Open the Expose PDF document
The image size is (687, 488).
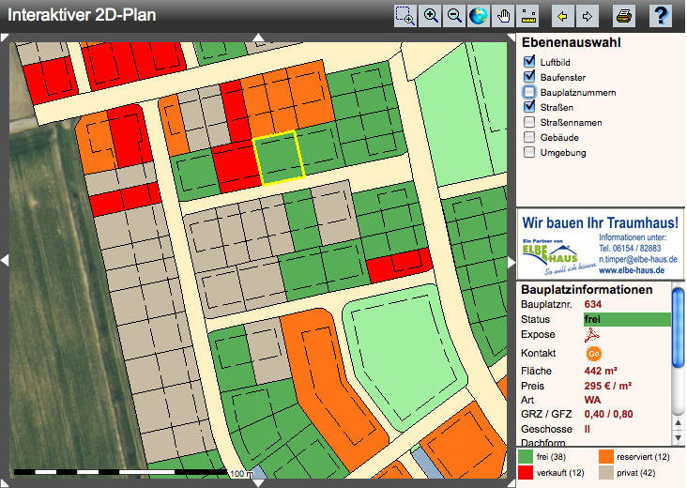click(x=591, y=335)
